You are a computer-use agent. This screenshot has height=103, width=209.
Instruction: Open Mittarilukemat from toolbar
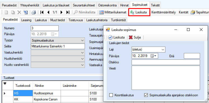[113, 12]
